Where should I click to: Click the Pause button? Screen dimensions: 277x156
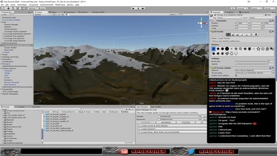coord(138,9)
